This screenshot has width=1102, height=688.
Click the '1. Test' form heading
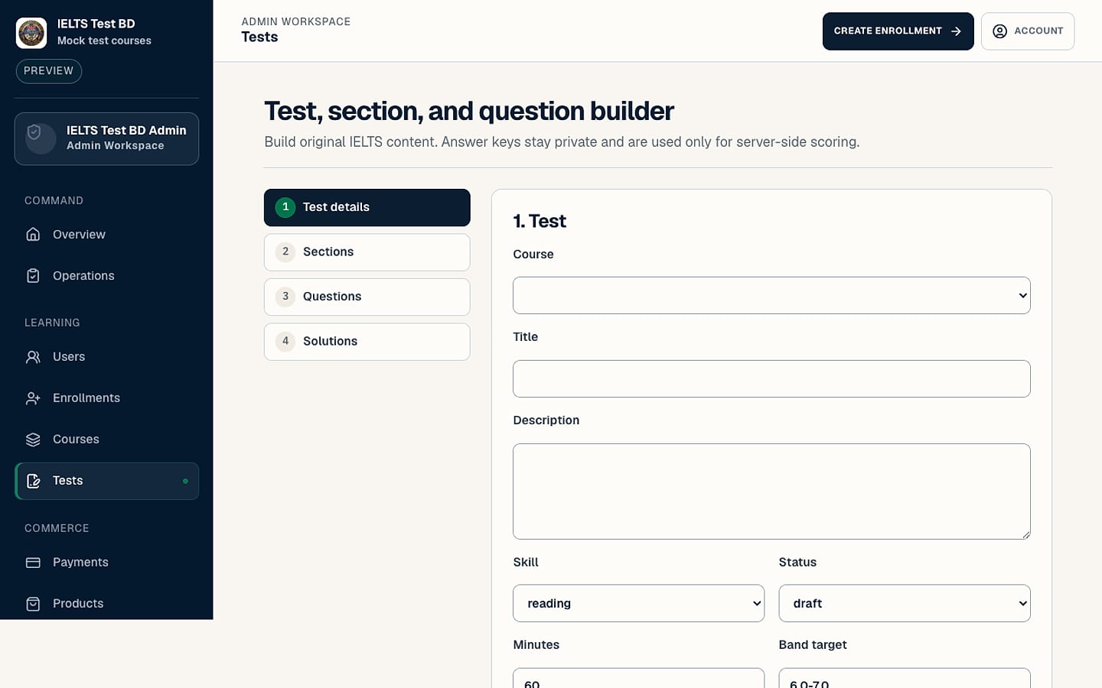[540, 221]
